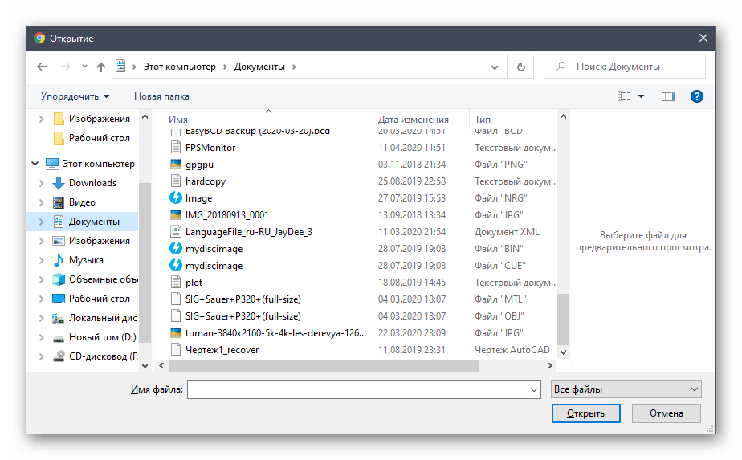
Task: Sort files by Дата изменения column
Action: click(413, 120)
